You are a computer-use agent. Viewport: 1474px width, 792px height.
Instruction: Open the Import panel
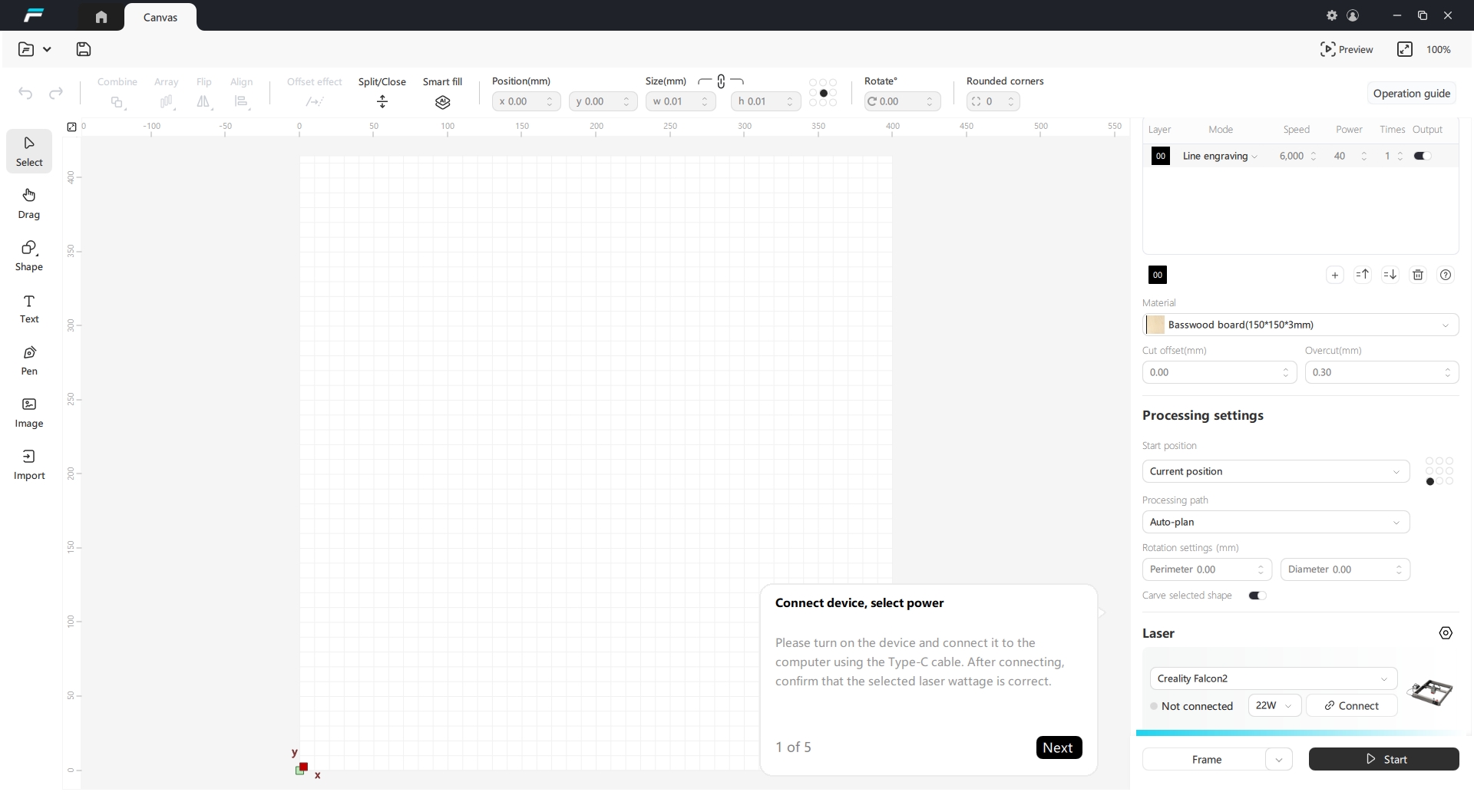coord(28,464)
